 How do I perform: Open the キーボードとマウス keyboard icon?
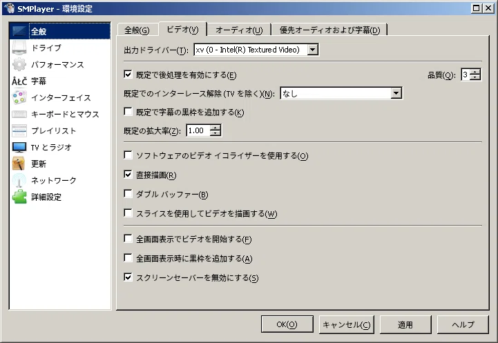(x=19, y=115)
